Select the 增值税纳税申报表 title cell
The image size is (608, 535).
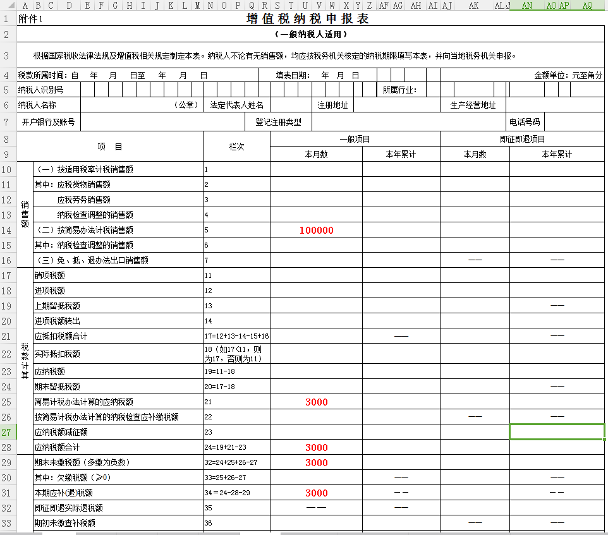coord(308,19)
